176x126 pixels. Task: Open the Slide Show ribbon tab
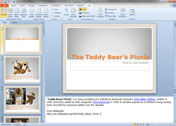pyautogui.click(x=69, y=5)
